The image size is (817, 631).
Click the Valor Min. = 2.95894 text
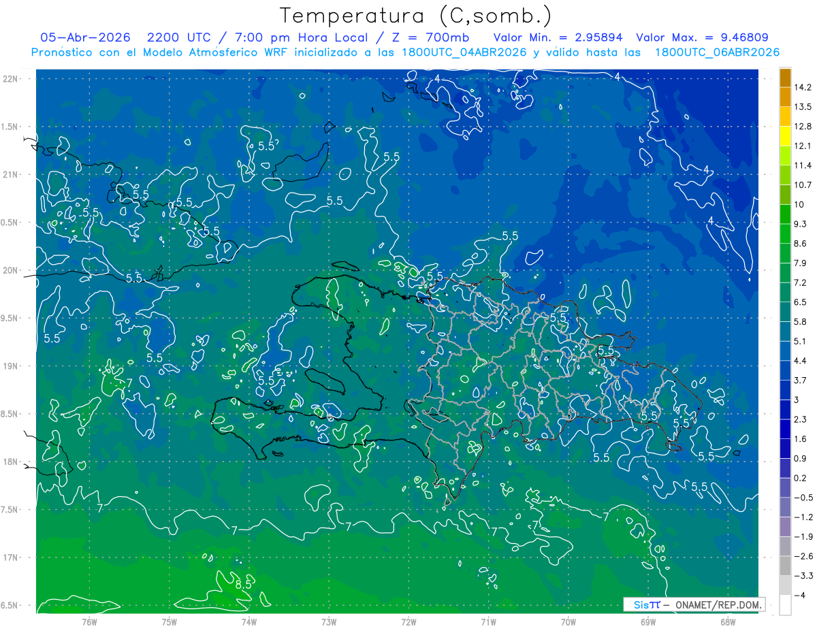pyautogui.click(x=559, y=37)
